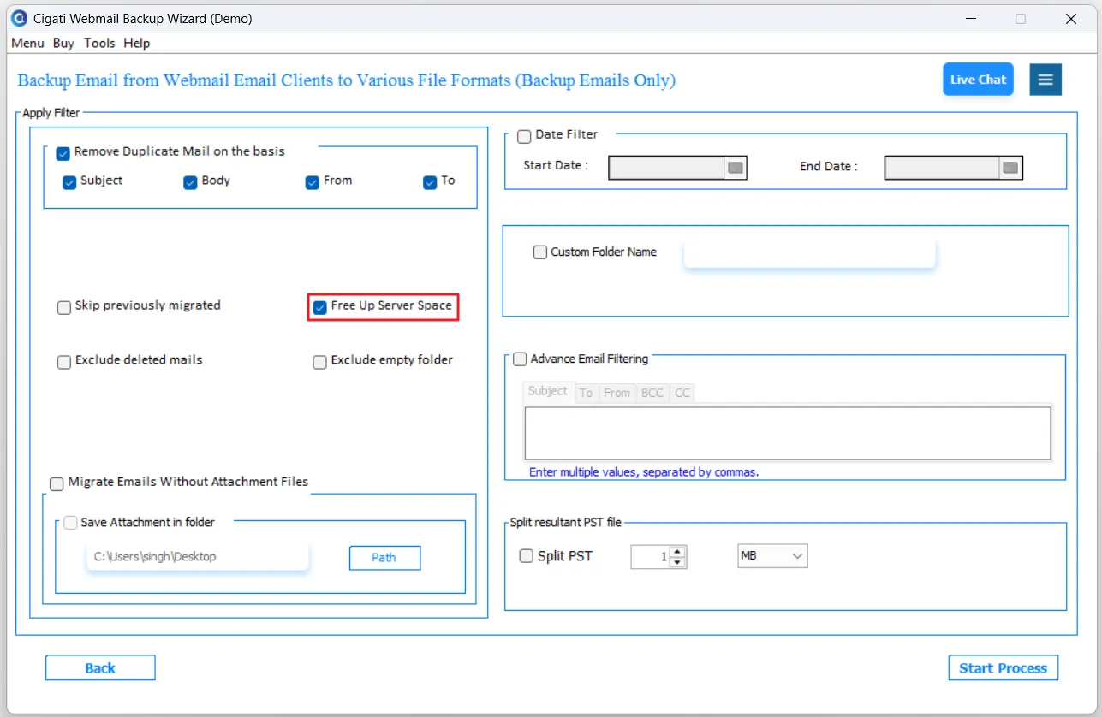Click the Custom Folder Name text field
The width and height of the screenshot is (1102, 717).
pos(809,254)
